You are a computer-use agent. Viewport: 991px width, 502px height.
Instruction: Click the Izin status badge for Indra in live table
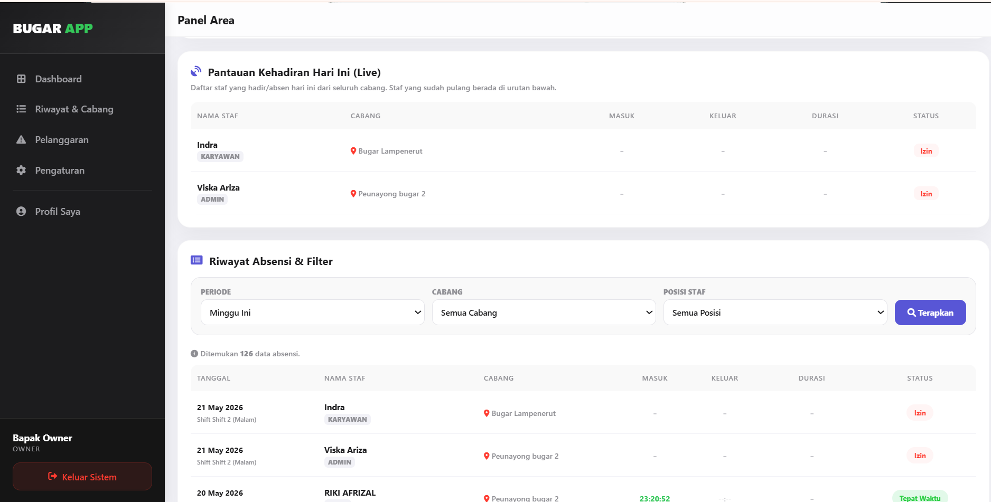tap(926, 151)
